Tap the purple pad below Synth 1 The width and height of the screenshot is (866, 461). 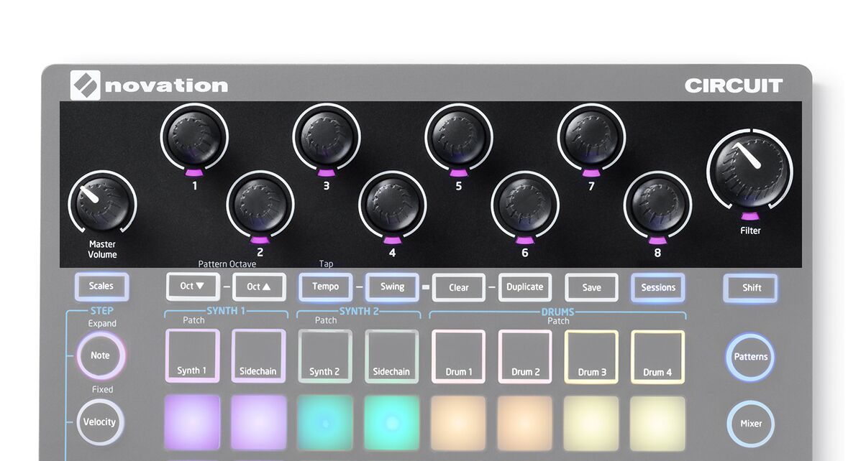click(193, 422)
